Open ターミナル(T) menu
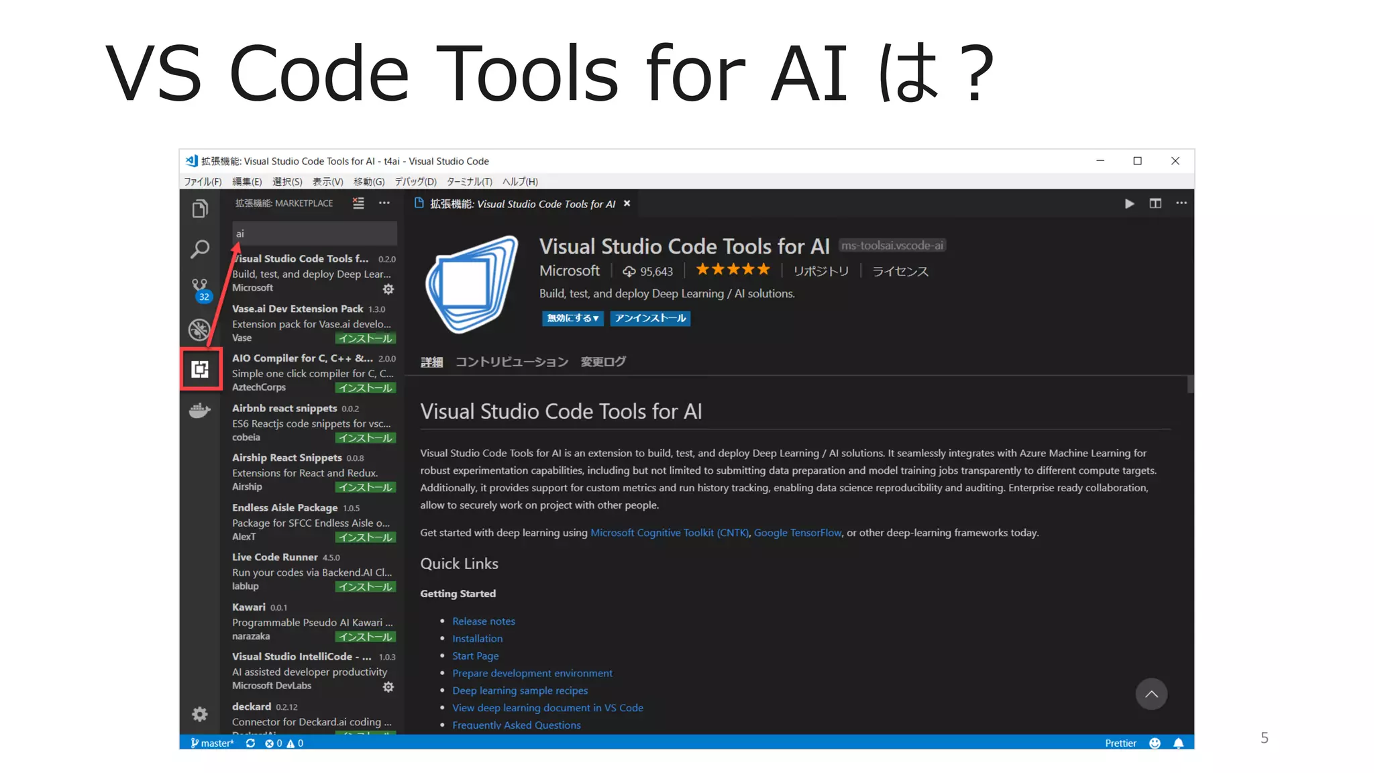 (x=470, y=182)
